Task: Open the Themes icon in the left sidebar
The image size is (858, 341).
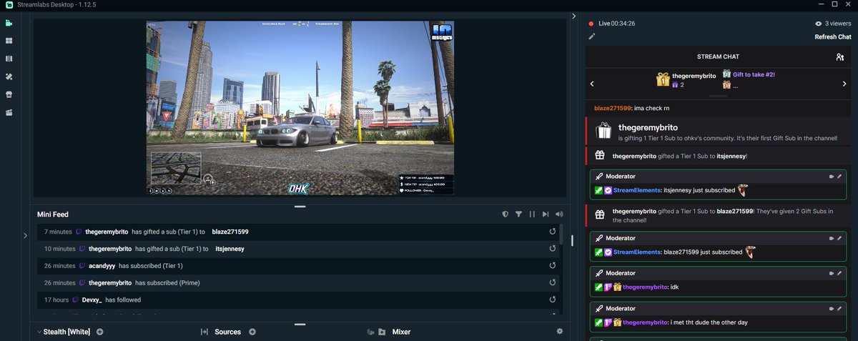Action: pyautogui.click(x=9, y=76)
